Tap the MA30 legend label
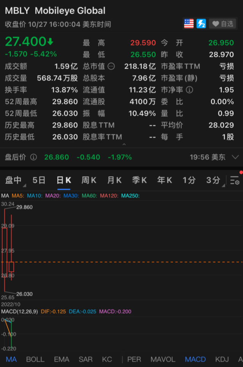The width and height of the screenshot is (243, 367). [x=71, y=196]
